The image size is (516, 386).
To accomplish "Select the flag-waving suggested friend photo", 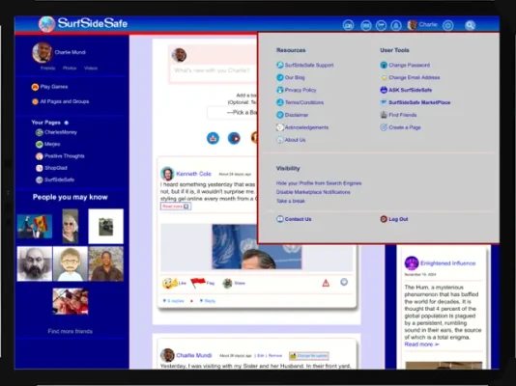I will click(x=35, y=227).
